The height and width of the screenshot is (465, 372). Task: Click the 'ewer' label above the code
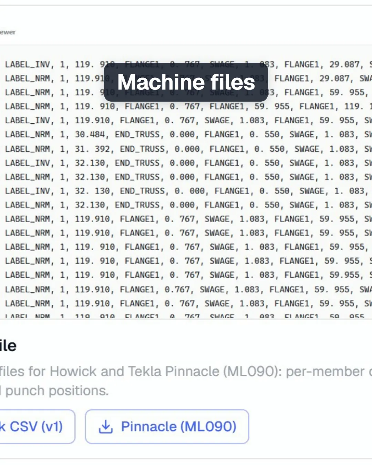pyautogui.click(x=8, y=32)
